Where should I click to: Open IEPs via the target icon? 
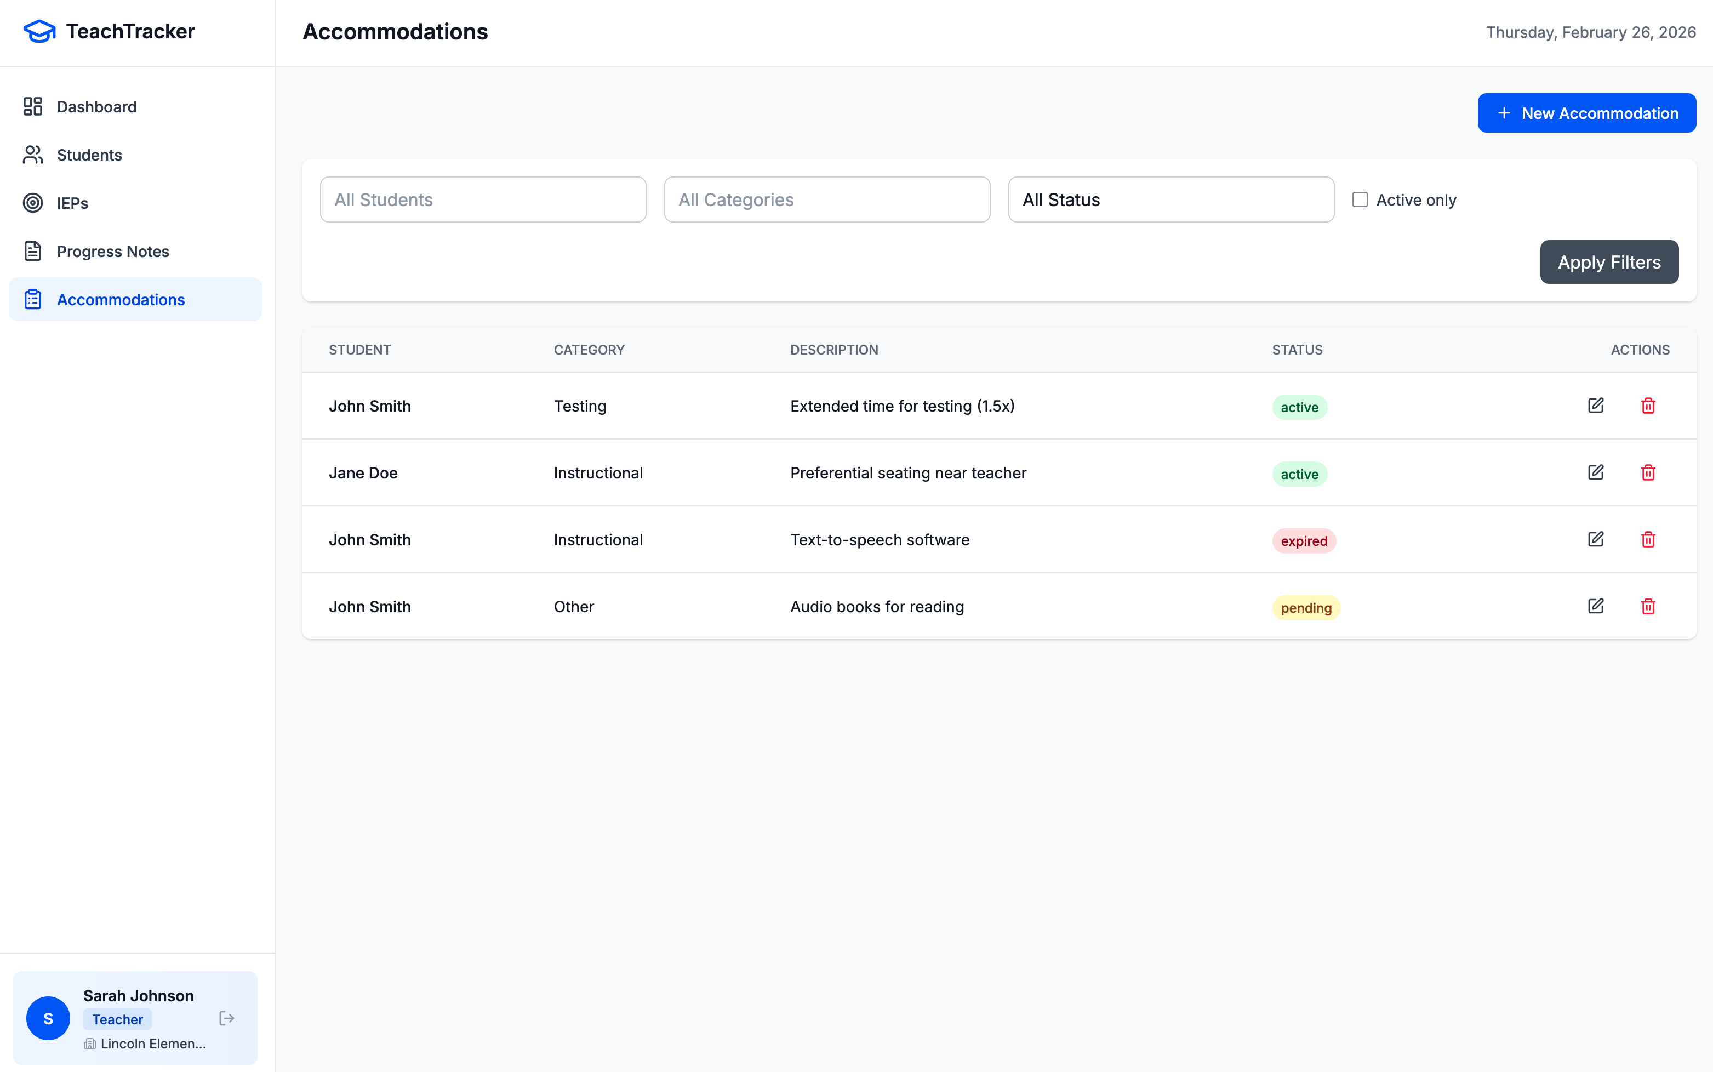coord(32,203)
